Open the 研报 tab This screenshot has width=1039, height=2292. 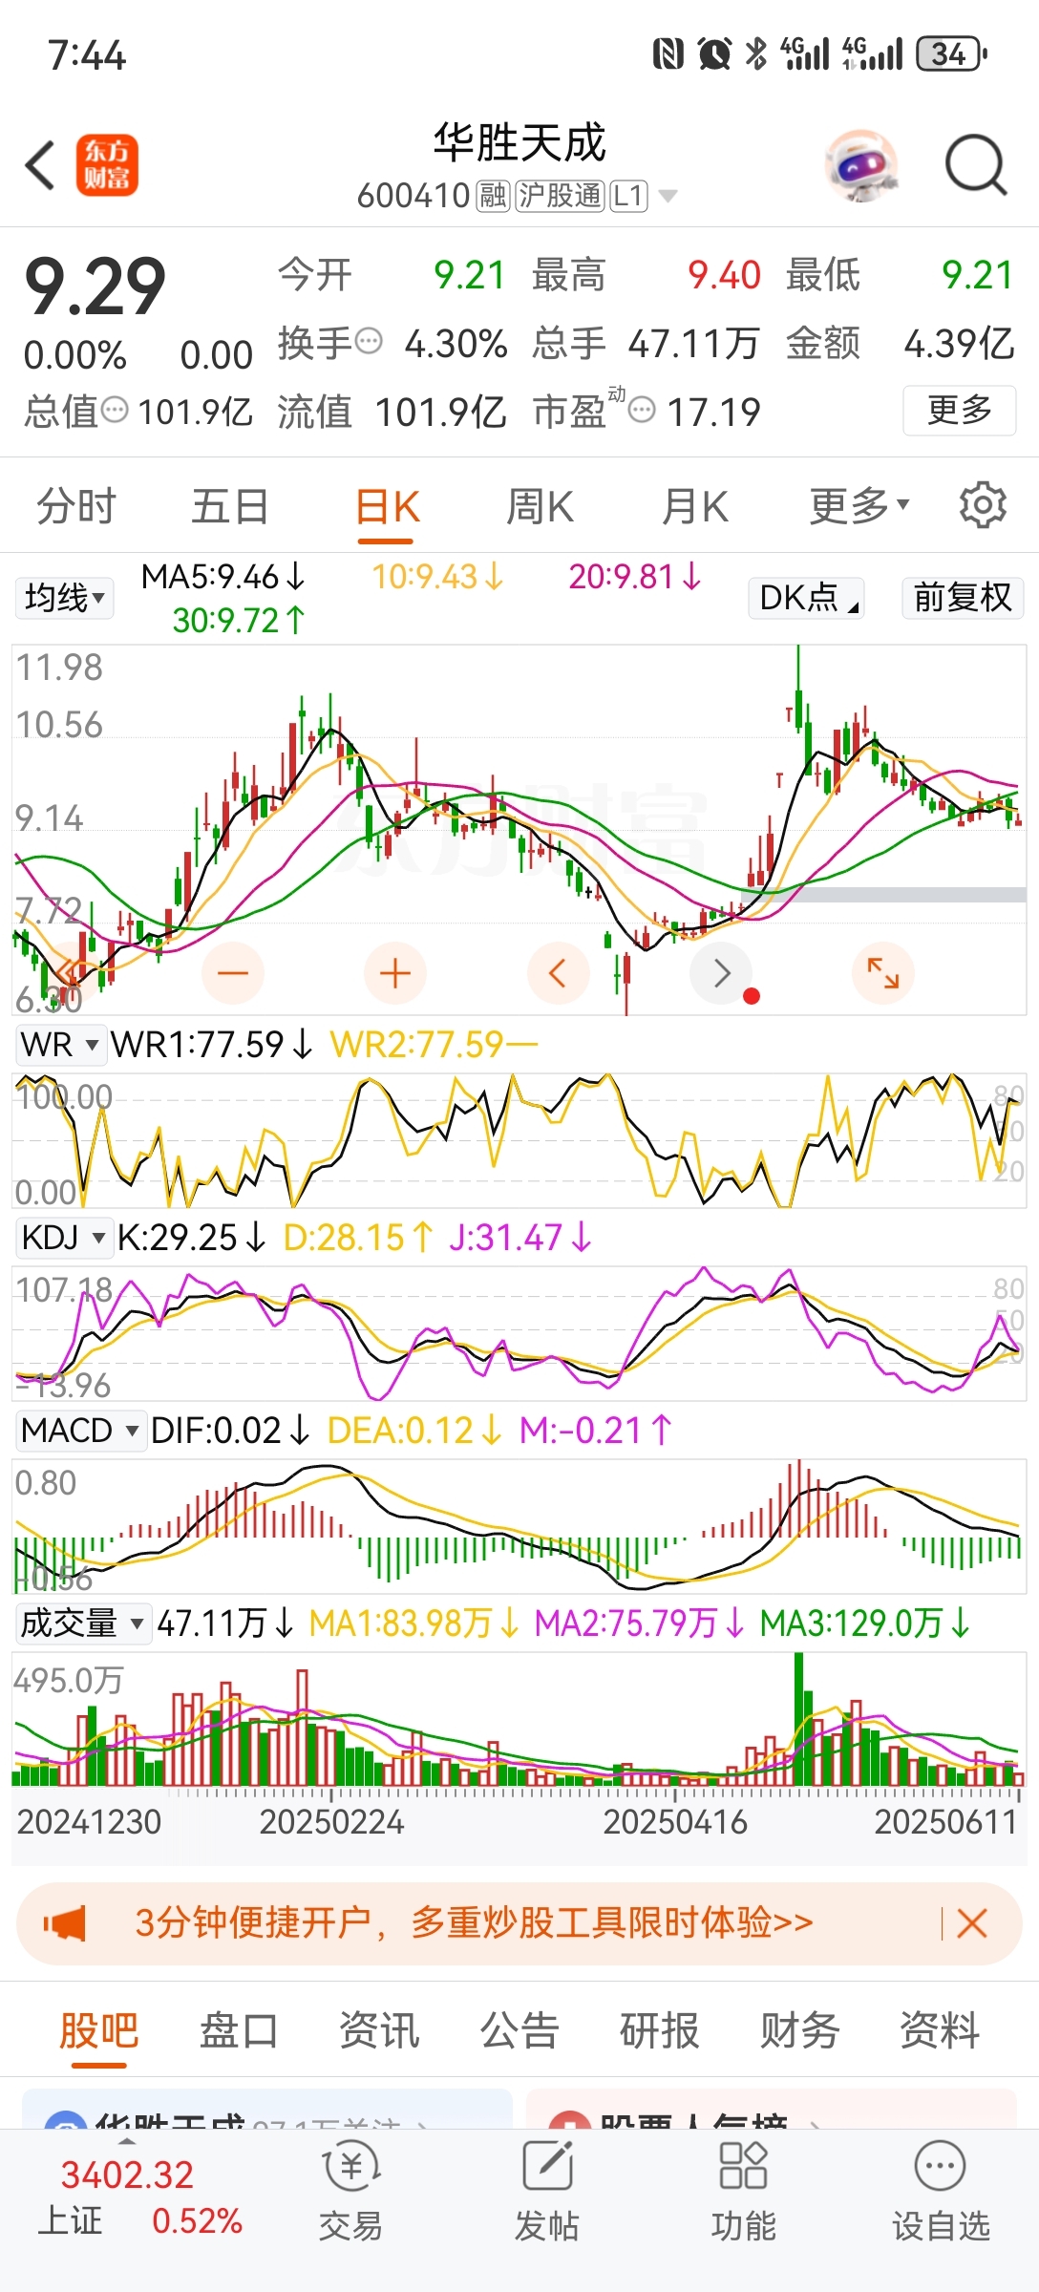[x=660, y=2030]
